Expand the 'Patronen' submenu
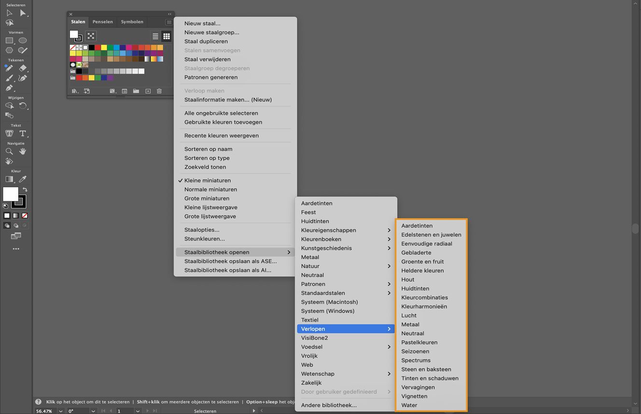Screen dimensions: 641x414 pos(346,284)
